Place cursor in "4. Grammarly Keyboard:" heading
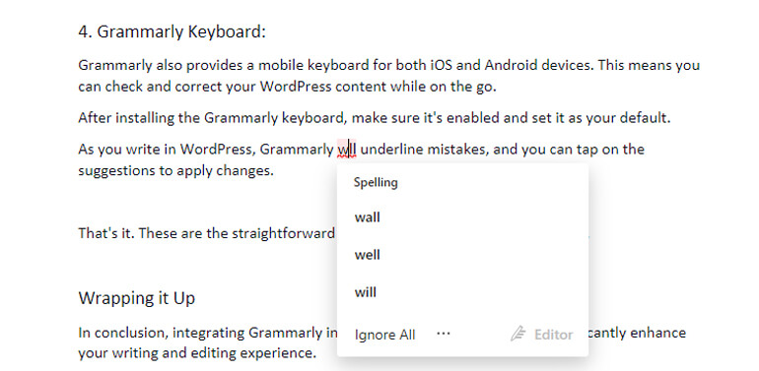759x371 pixels. click(x=172, y=31)
